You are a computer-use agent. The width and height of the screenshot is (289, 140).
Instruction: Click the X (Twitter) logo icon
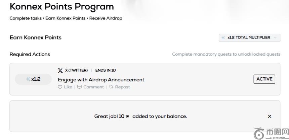60,70
